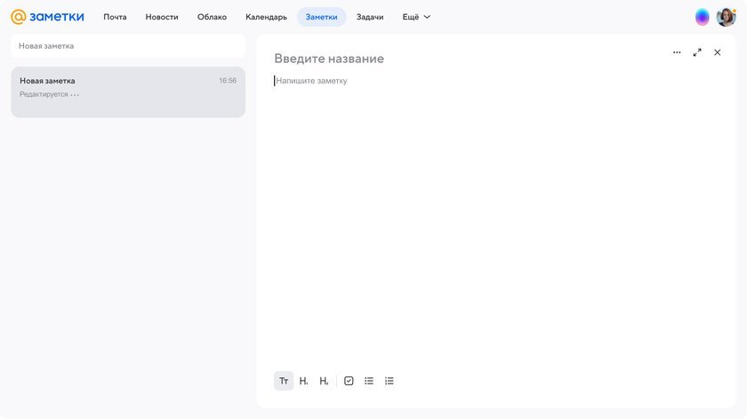Select the Заметки tab
Image resolution: width=747 pixels, height=419 pixels.
322,17
